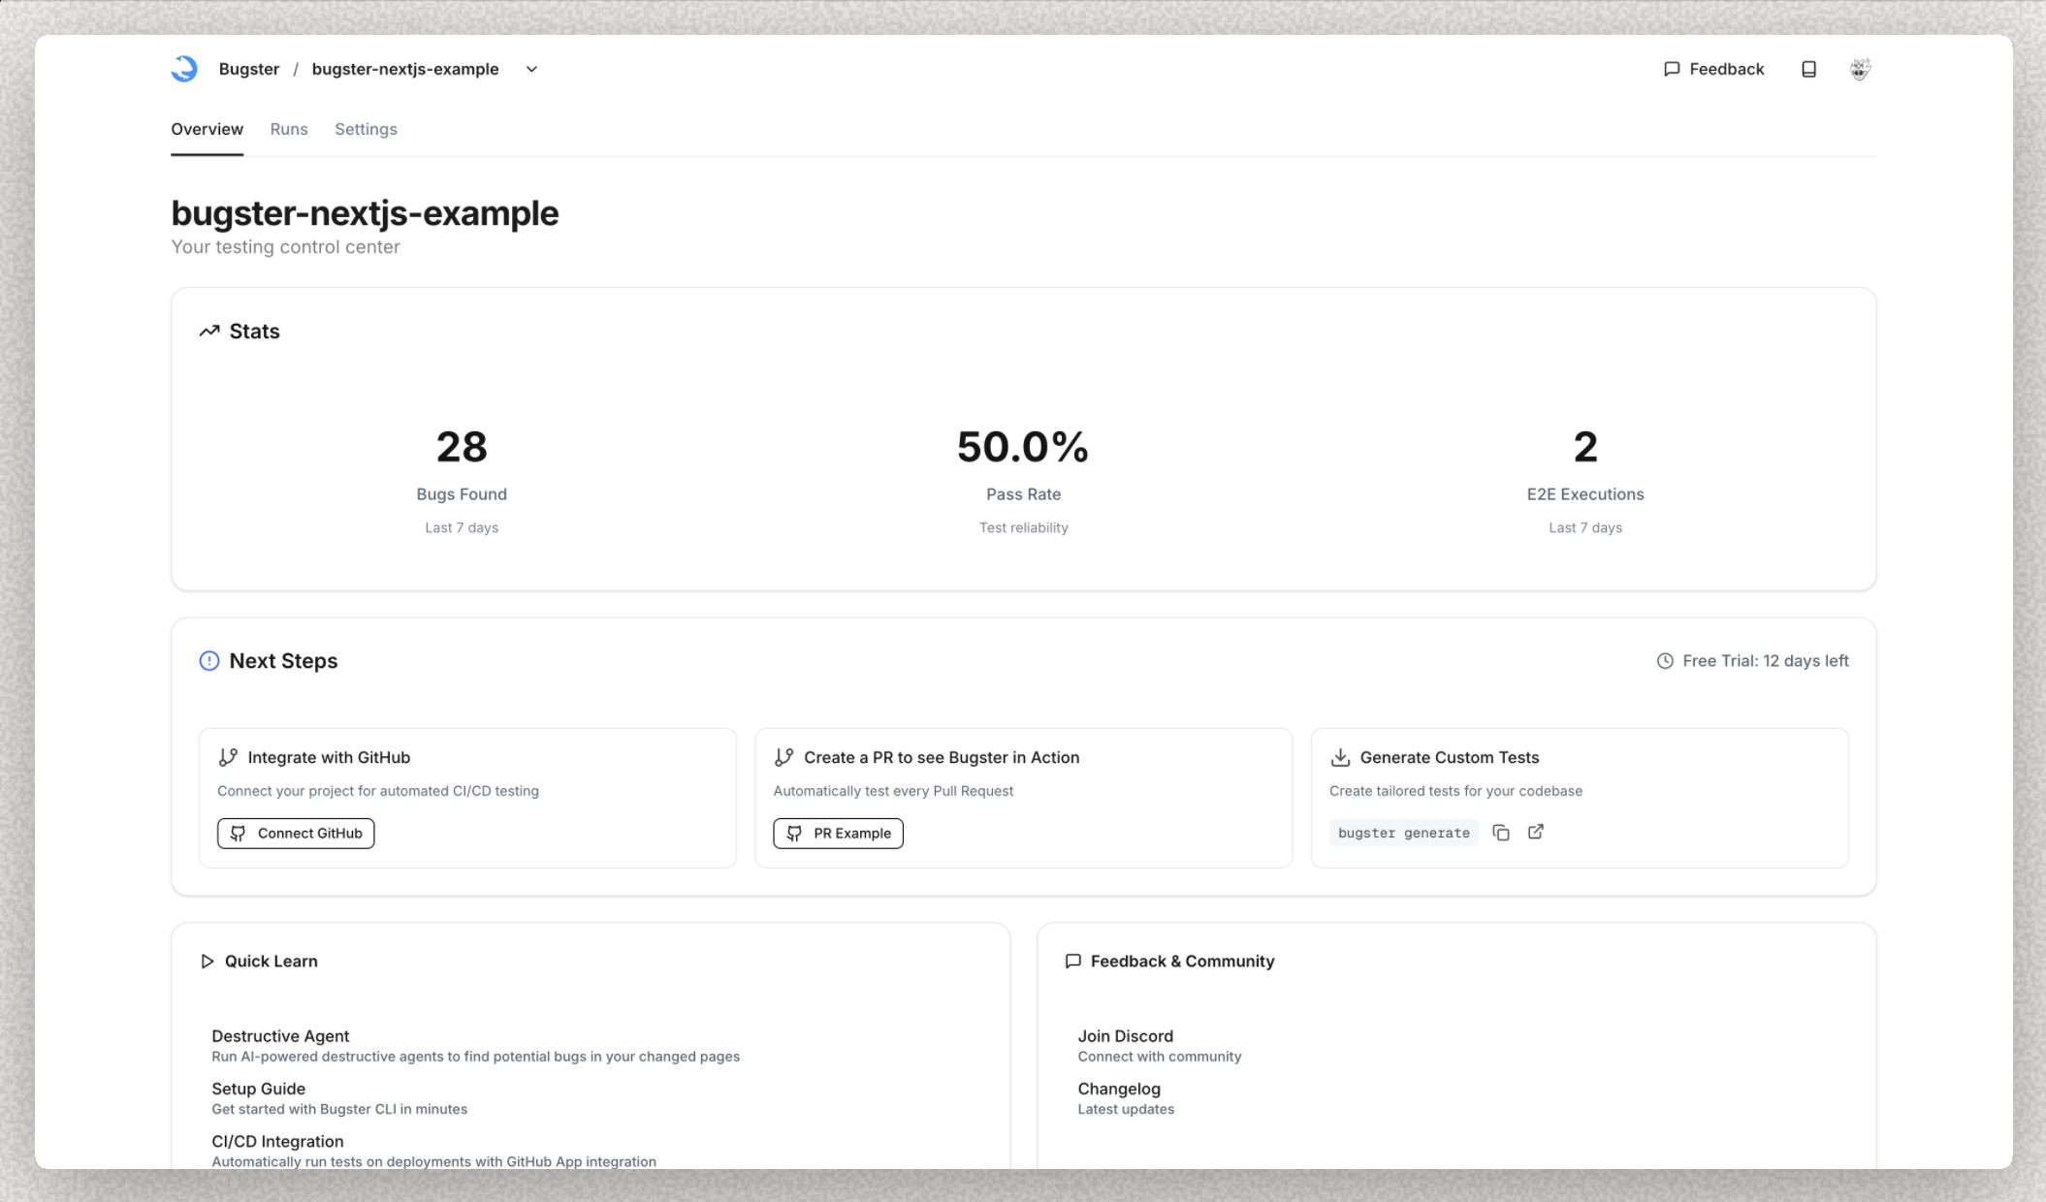This screenshot has height=1202, width=2046.
Task: Open the user avatar menu
Action: coord(1859,69)
